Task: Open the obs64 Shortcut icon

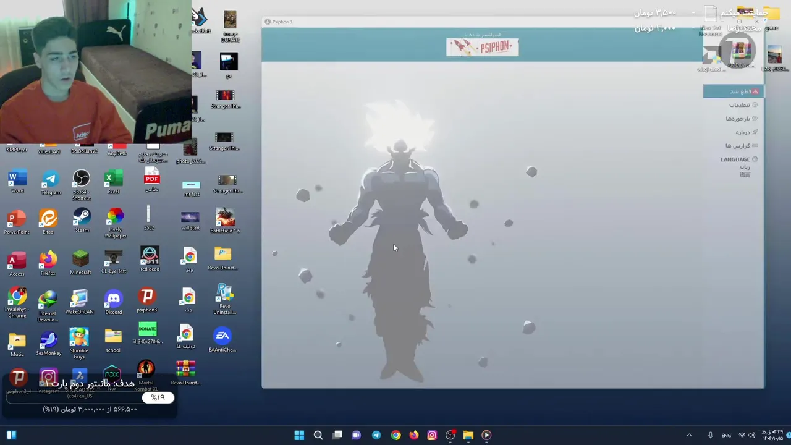Action: tap(81, 185)
